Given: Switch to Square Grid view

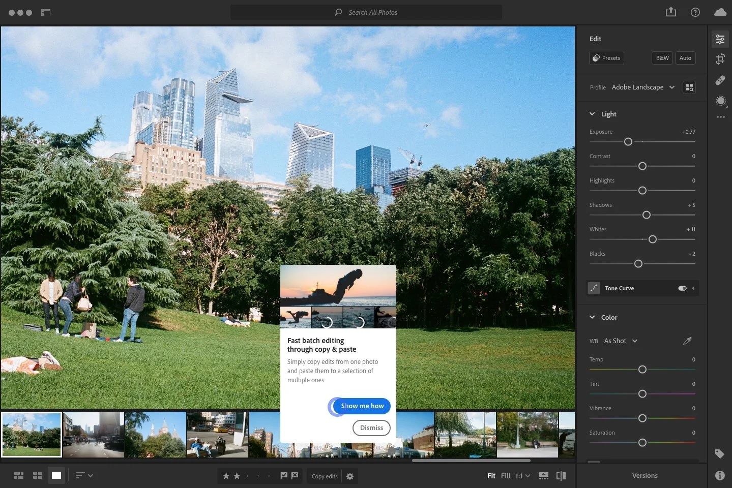Looking at the screenshot, I should [38, 475].
